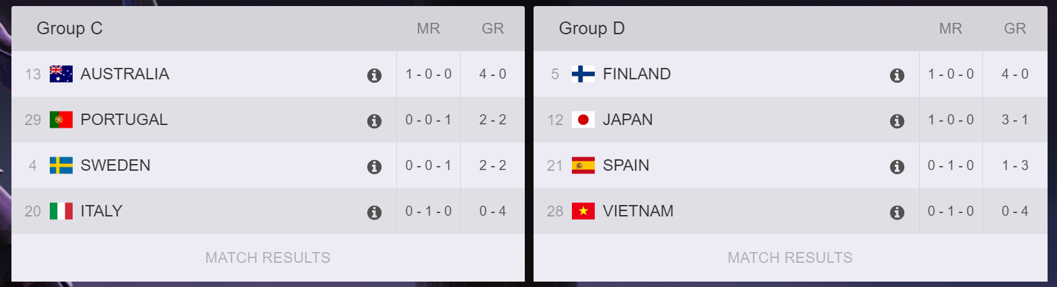The image size is (1057, 287).
Task: Click the Group C header title
Action: pyautogui.click(x=69, y=28)
